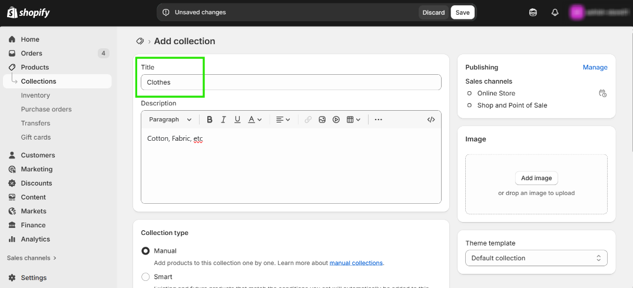Click the Shopify Sidekick assistant icon

[533, 12]
